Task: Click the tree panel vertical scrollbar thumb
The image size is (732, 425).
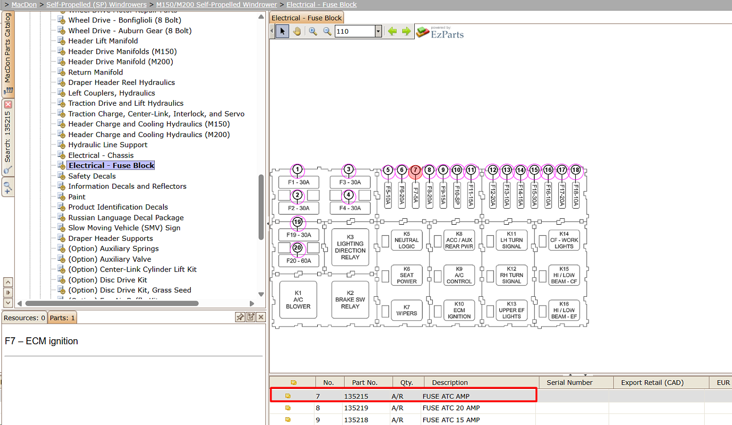Action: tap(261, 207)
